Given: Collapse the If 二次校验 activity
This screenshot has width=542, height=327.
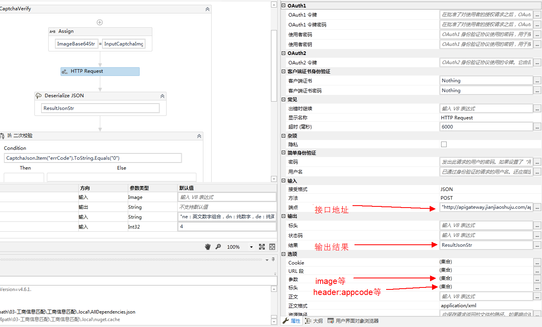Looking at the screenshot, I should [199, 136].
